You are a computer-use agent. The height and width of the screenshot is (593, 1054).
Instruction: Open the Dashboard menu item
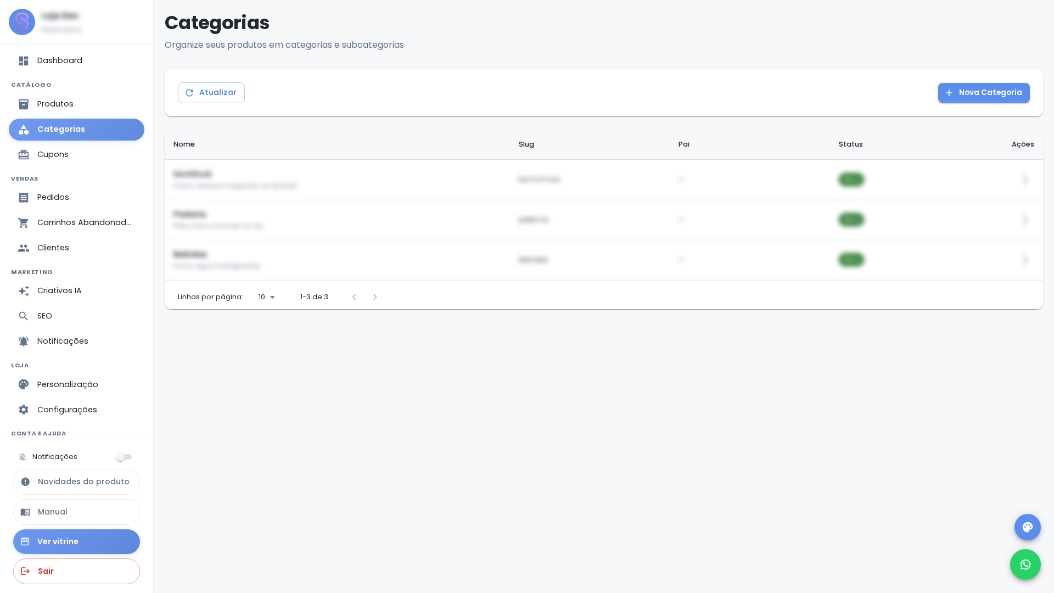(76, 61)
